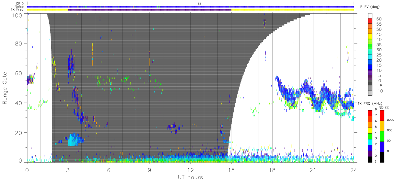The height and width of the screenshot is (184, 398).
Task: Click the Range Gate axis title
Action: click(x=5, y=88)
